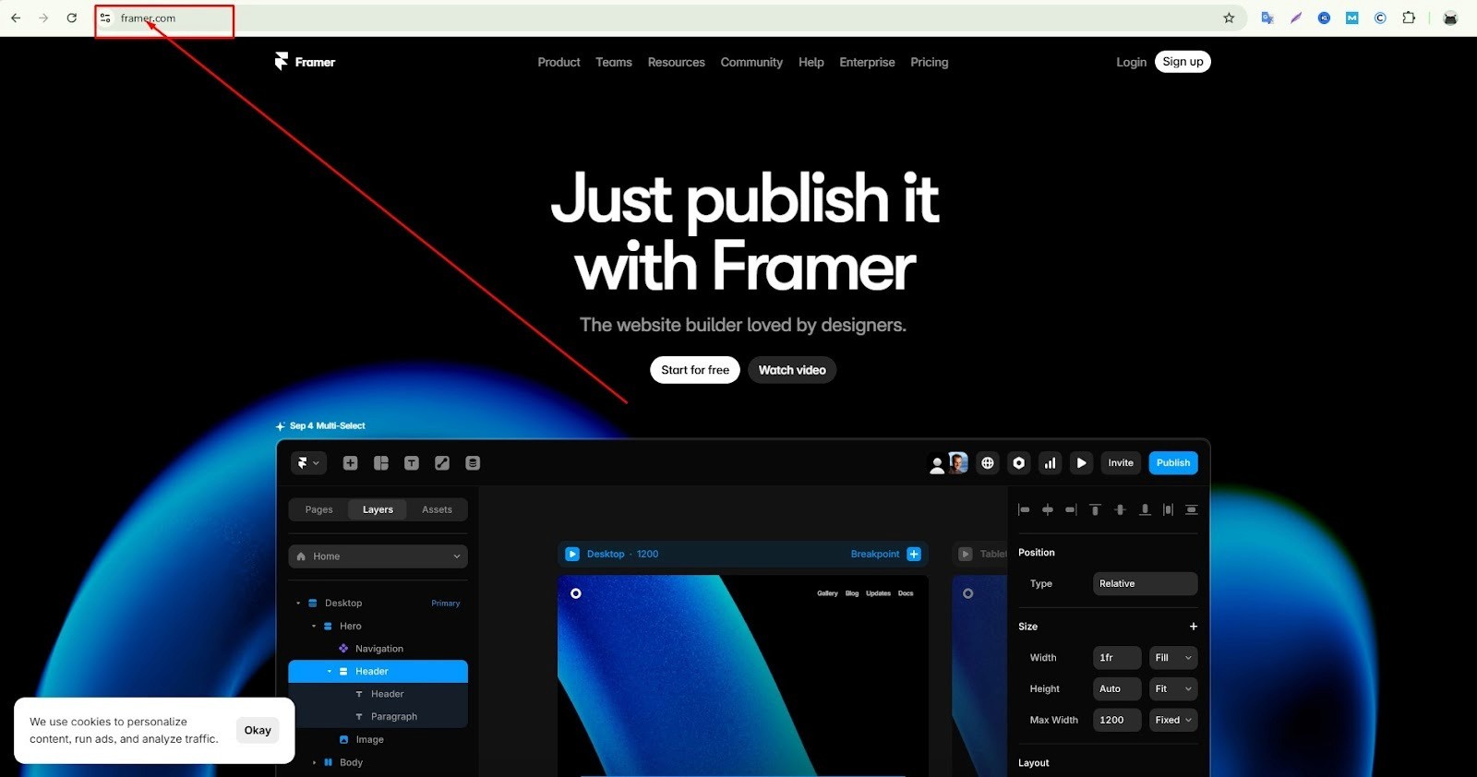This screenshot has width=1477, height=777.
Task: Click Start for free button
Action: click(x=695, y=370)
